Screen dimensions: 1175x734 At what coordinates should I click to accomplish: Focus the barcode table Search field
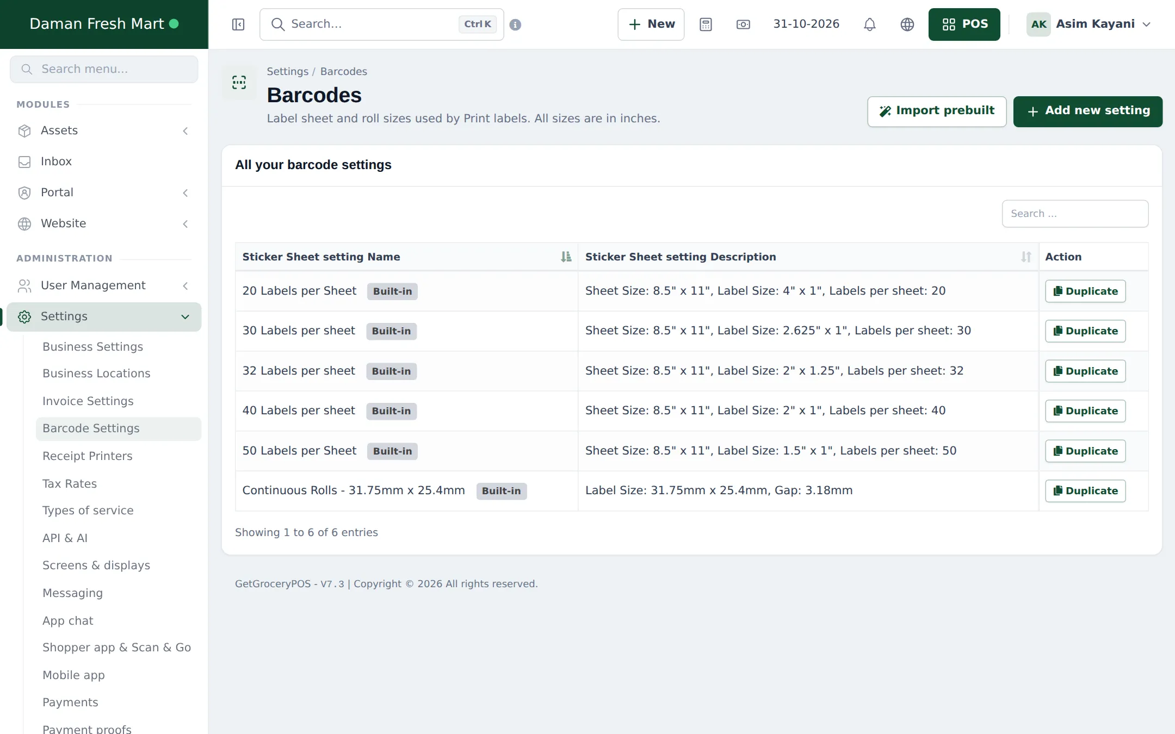(x=1075, y=214)
